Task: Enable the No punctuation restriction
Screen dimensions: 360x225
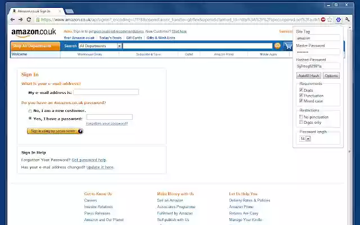Action: pos(301,116)
